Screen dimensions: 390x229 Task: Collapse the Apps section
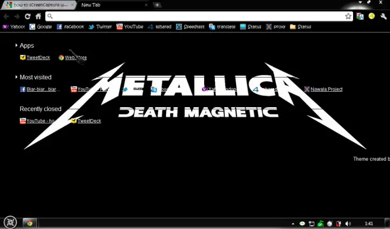coord(17,46)
